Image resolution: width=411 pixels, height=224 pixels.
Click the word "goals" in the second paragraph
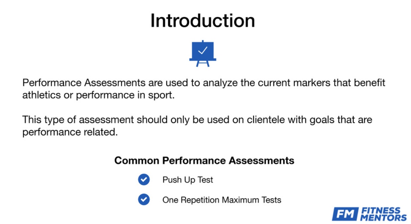pos(324,120)
